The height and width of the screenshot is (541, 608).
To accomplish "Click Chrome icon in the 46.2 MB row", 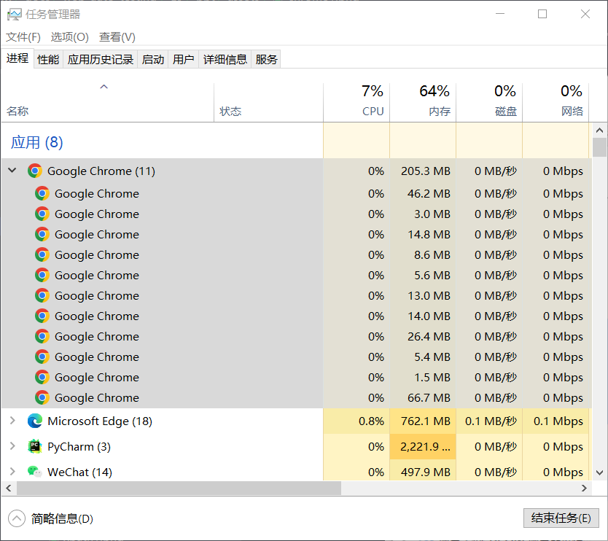I will (42, 193).
